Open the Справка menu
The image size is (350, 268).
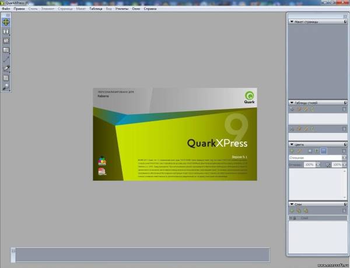click(150, 9)
